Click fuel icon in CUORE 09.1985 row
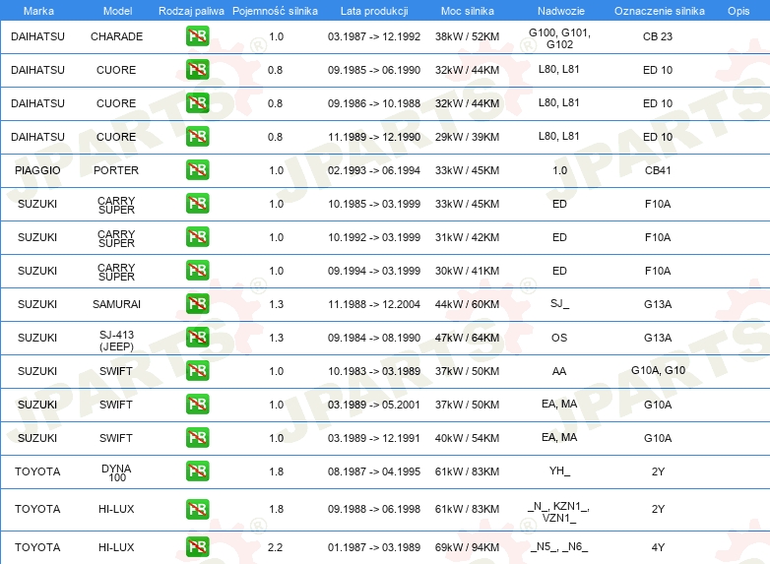Screen dimensions: 770x564 (197, 69)
